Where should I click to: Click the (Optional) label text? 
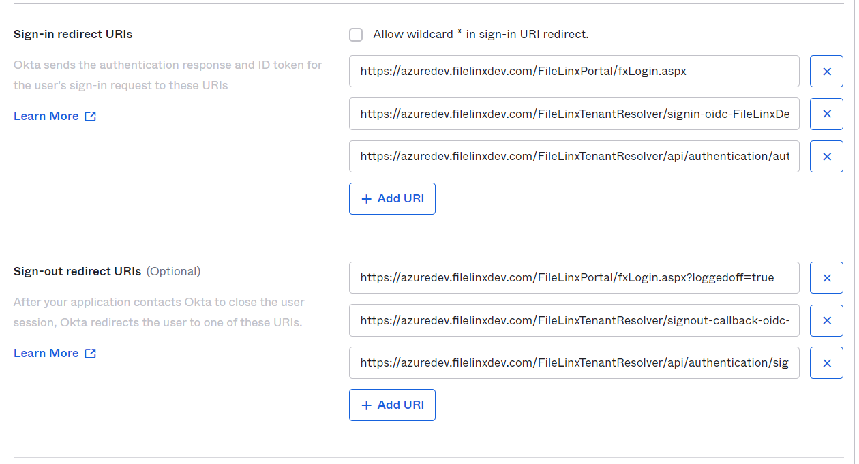173,271
